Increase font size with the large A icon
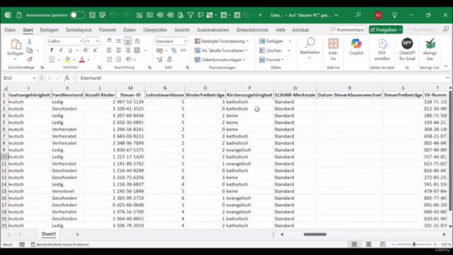453x255 pixels. tap(86, 50)
